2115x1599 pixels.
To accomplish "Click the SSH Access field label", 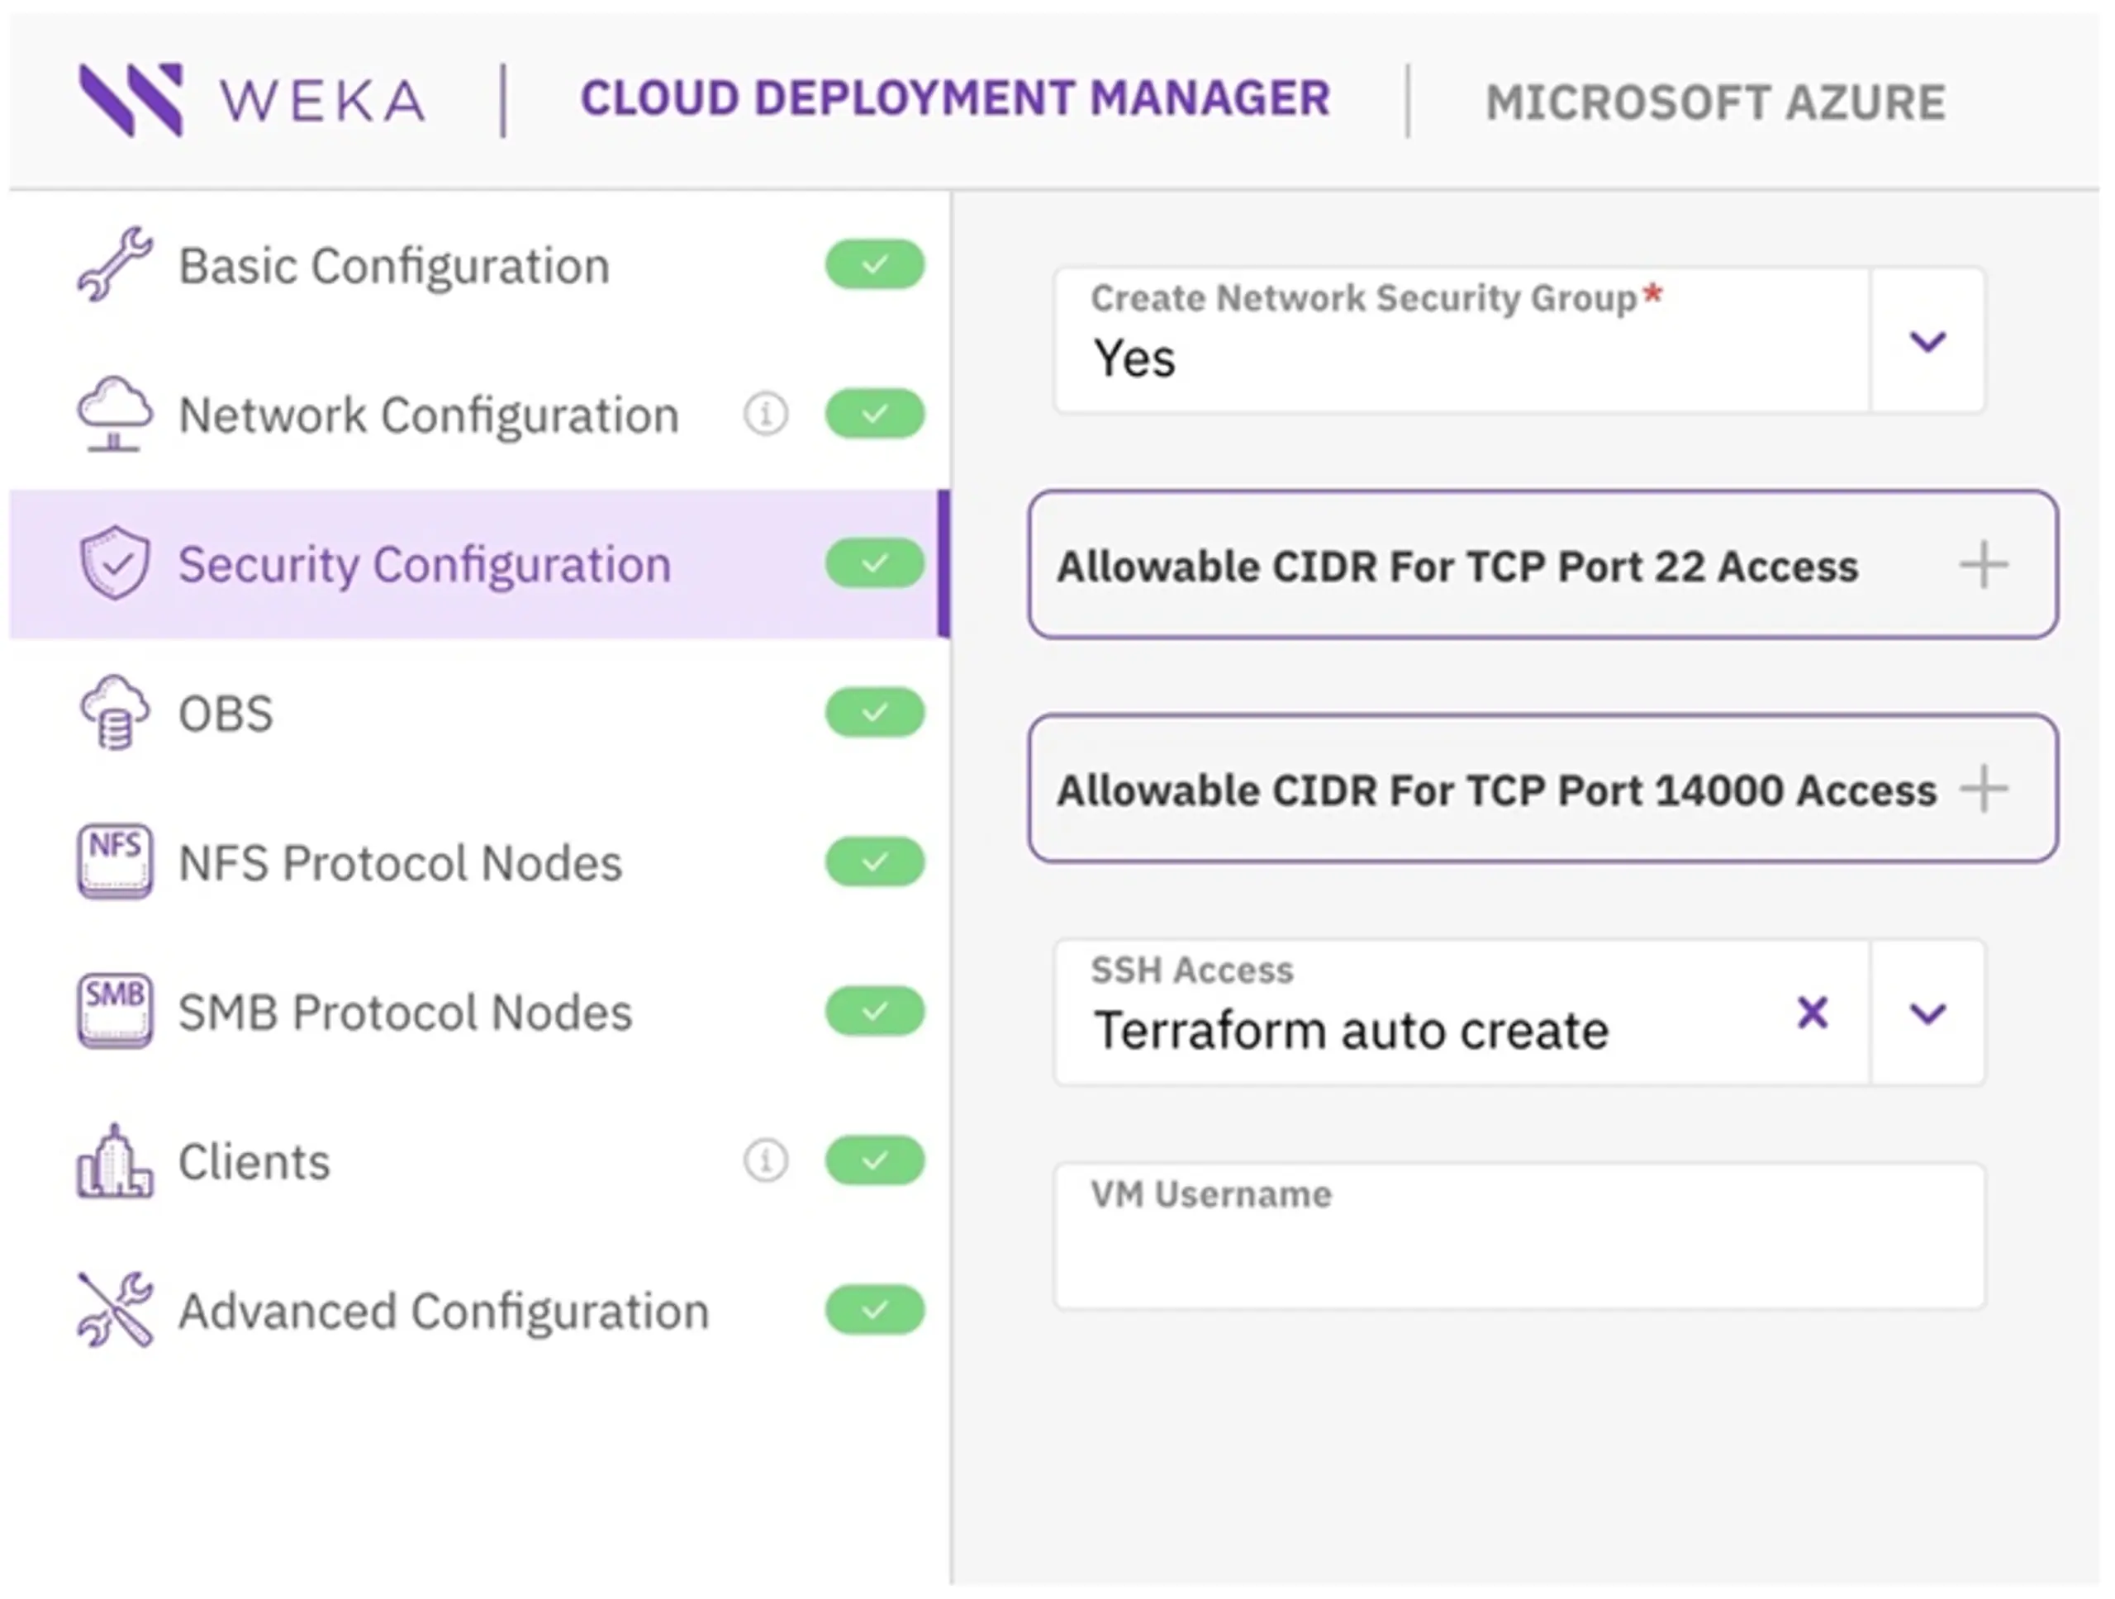I will (1192, 970).
